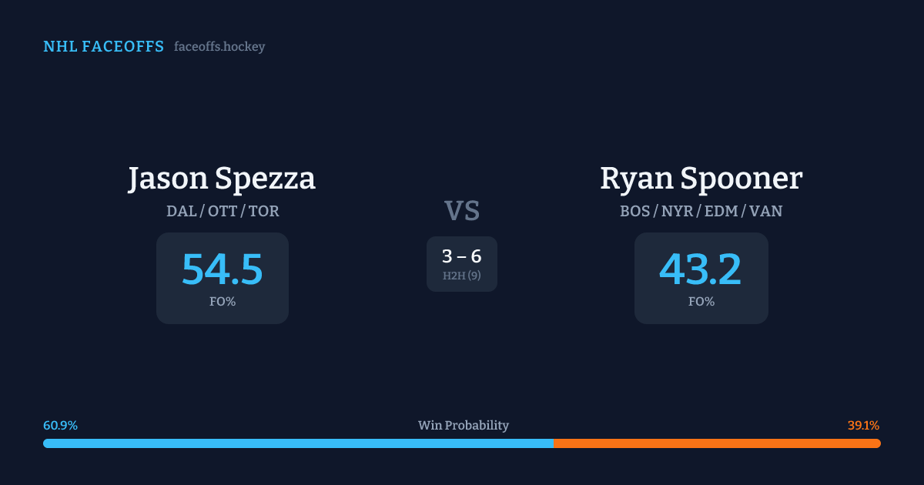Click the FO% label under 54.5

(x=222, y=302)
